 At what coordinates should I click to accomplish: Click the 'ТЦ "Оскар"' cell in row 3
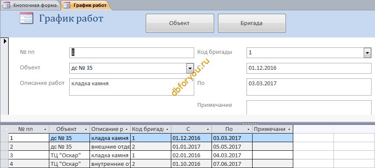click(x=69, y=156)
